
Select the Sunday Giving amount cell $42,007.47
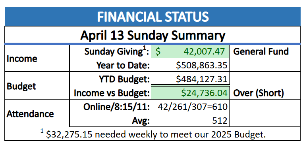(190, 52)
